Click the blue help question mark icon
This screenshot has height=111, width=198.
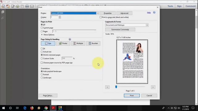(x=154, y=12)
